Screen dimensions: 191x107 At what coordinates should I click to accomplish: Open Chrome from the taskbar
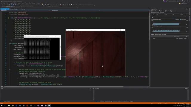pyautogui.click(x=13, y=106)
